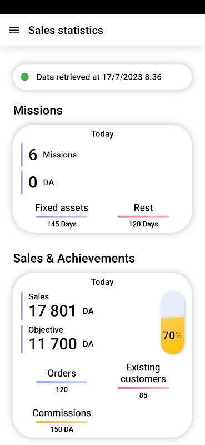
Task: Select the Fixed assets blue indicator bar
Action: click(x=62, y=217)
